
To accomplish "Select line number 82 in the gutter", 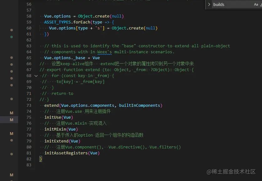I will click(x=29, y=159).
